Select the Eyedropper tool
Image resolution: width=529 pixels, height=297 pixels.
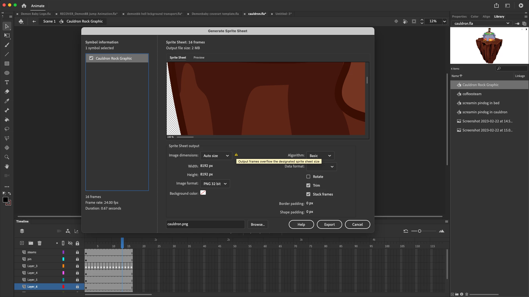pyautogui.click(x=7, y=101)
